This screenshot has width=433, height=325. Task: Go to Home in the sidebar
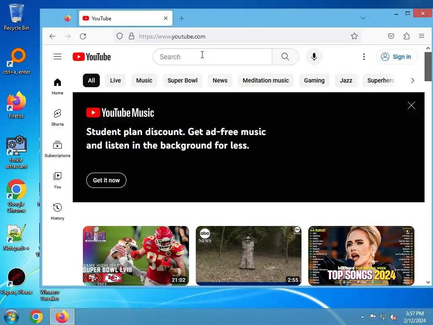[58, 86]
